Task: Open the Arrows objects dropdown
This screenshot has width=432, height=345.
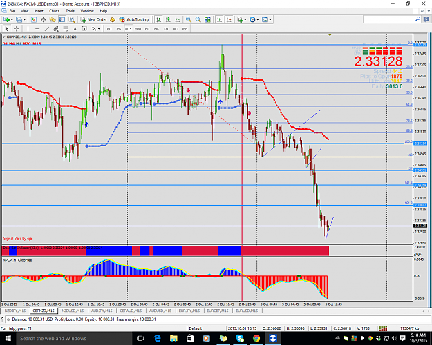Action: (95, 28)
